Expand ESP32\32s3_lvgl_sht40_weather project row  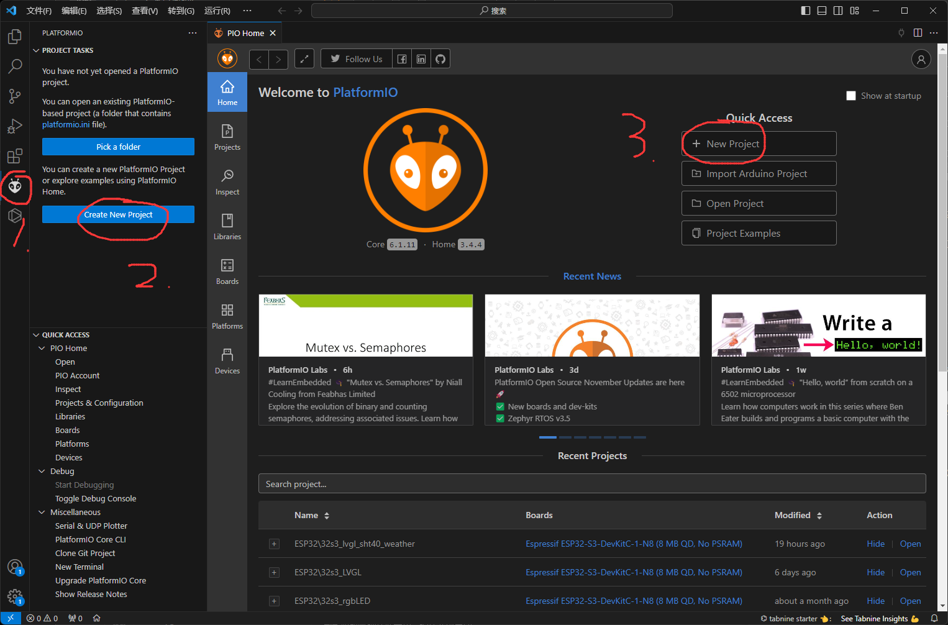[274, 544]
